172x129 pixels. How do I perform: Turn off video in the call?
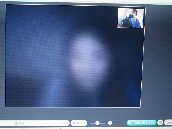click(x=142, y=123)
